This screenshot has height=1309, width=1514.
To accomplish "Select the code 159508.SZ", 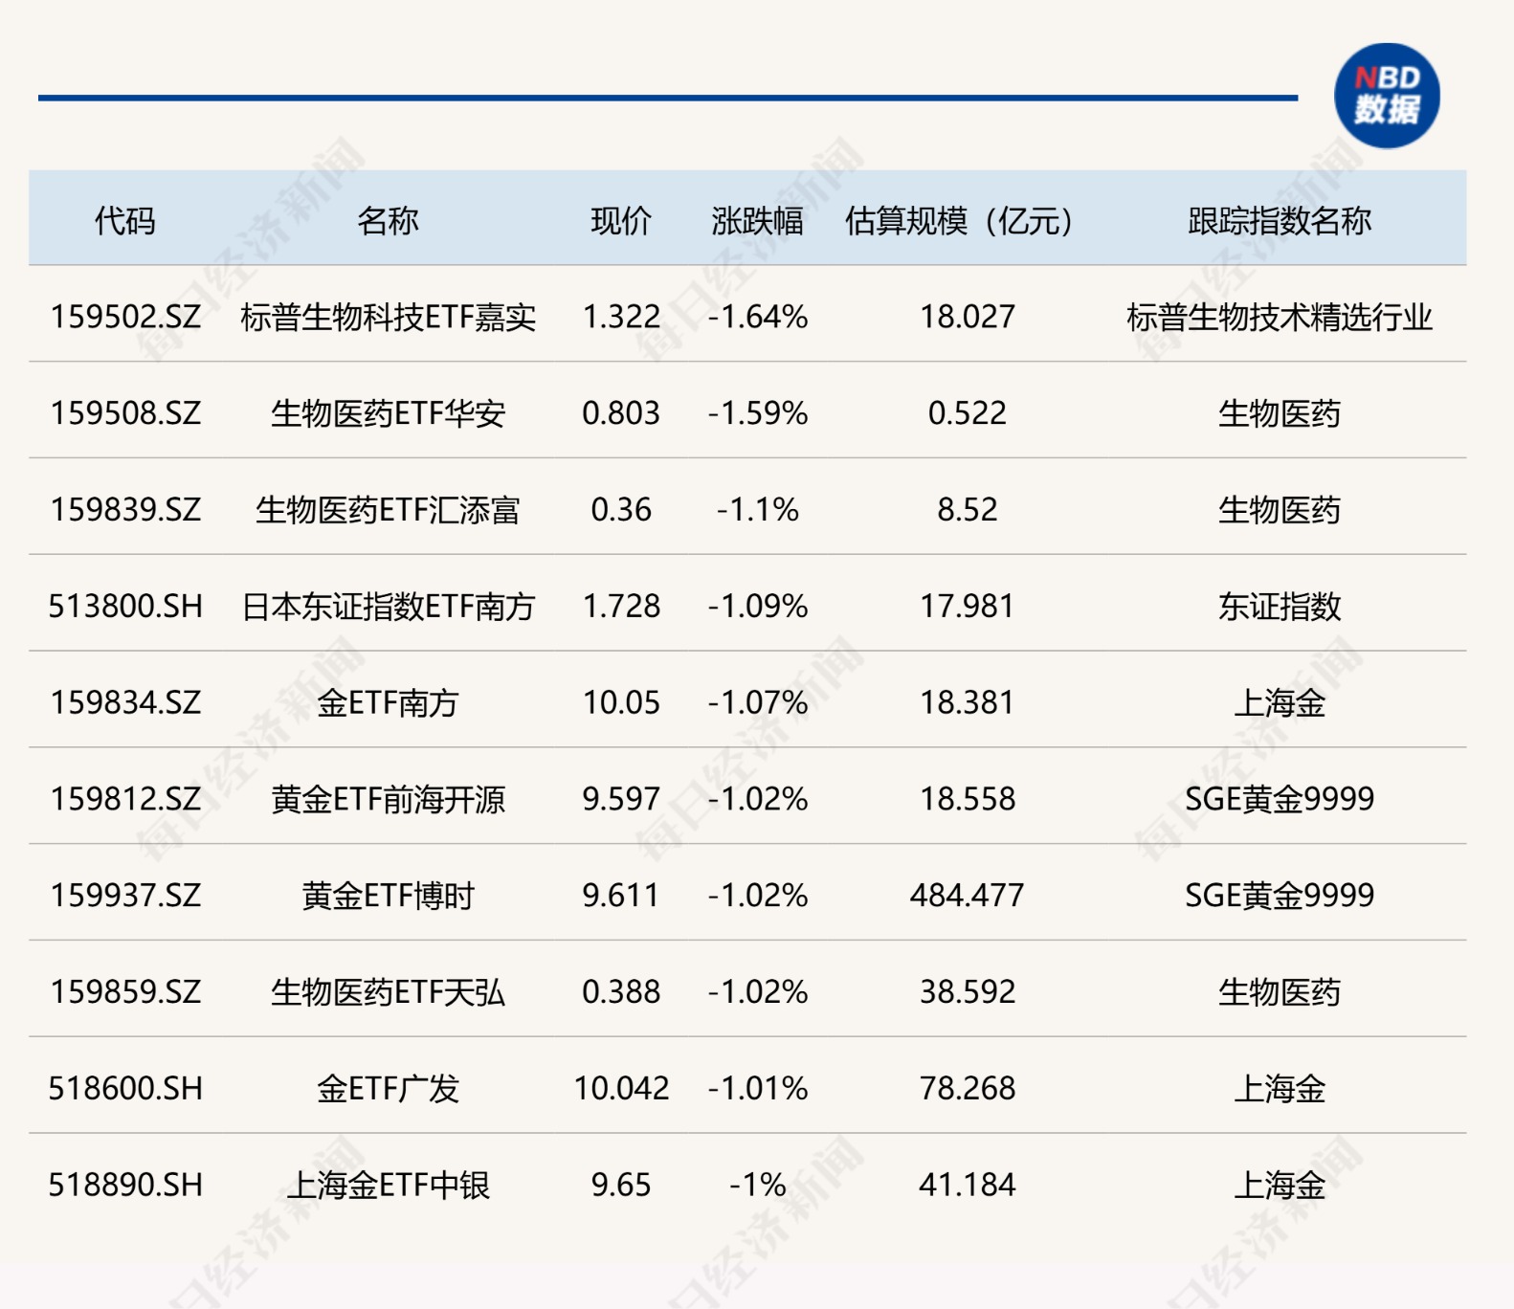I will point(125,413).
